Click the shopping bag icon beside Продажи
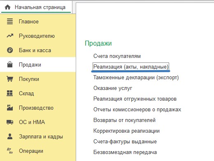The image size is (214, 161). click(10, 64)
